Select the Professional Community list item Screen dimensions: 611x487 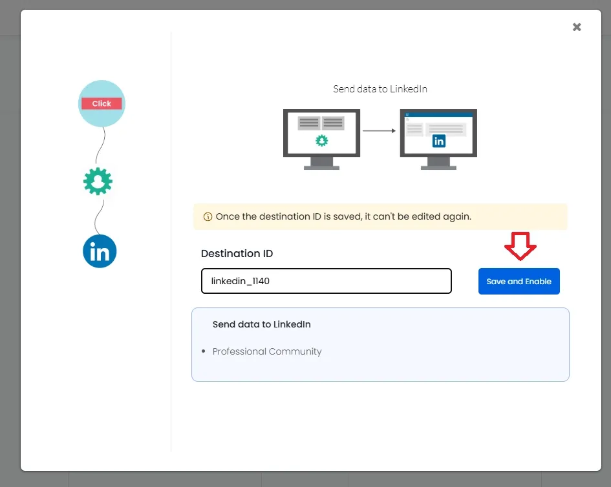pyautogui.click(x=267, y=351)
